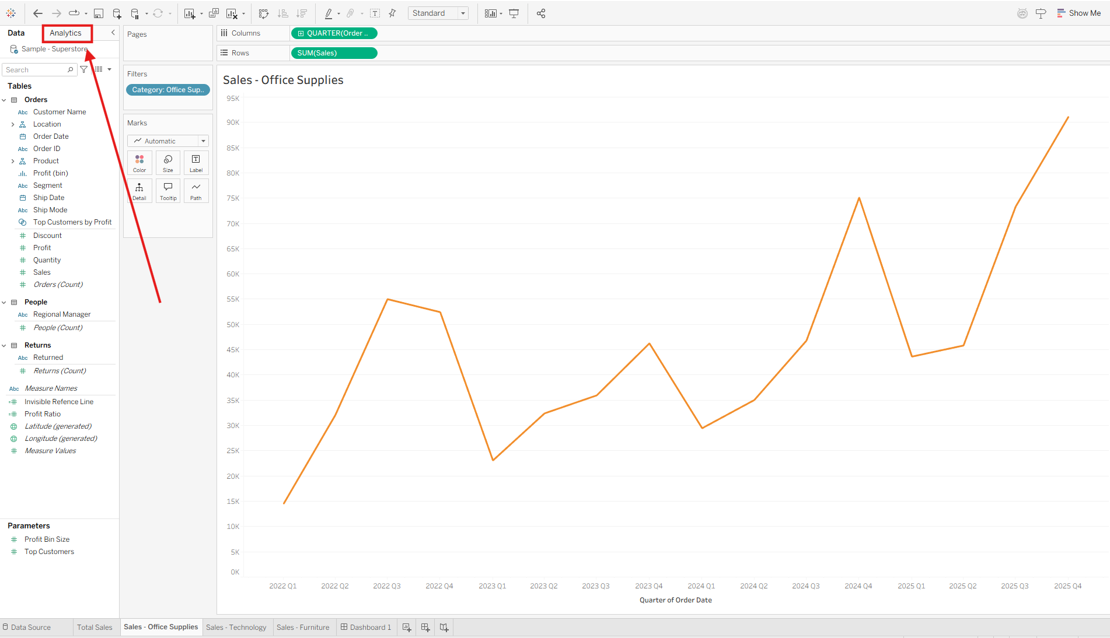Select the Discount measure field
Screen dimensions: 1110x638
coord(47,236)
